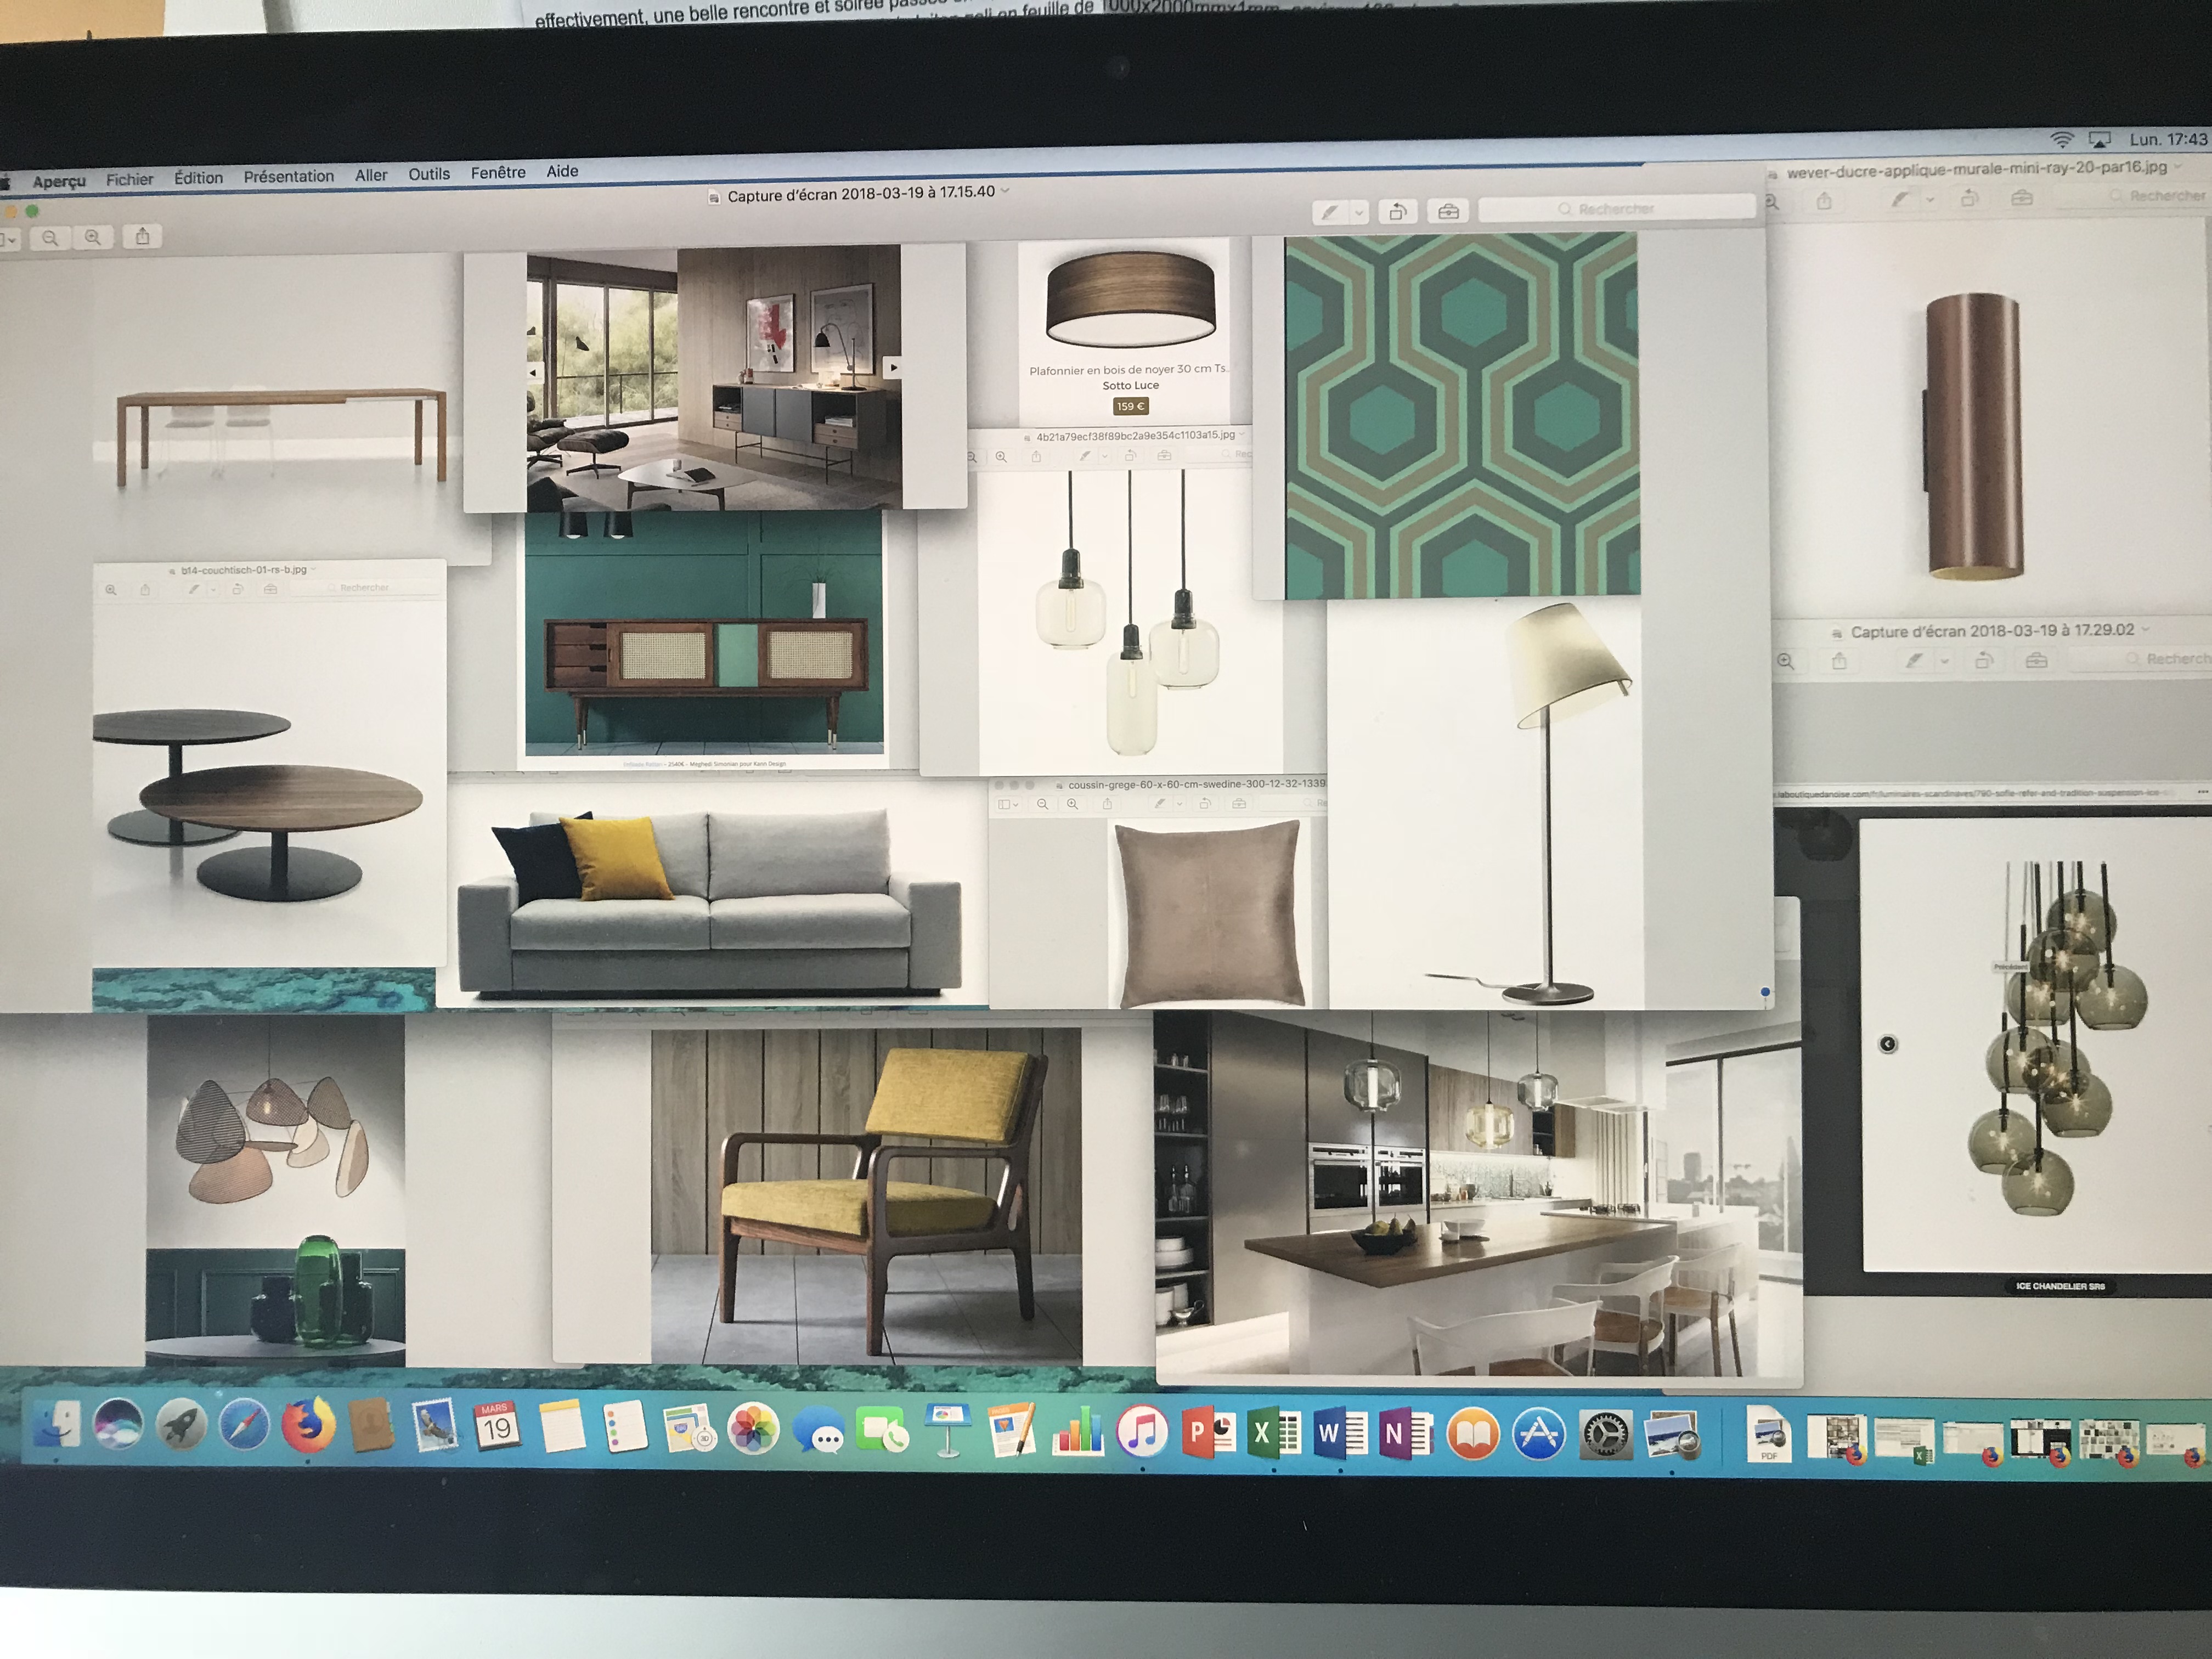Open the Édition menu
The height and width of the screenshot is (1659, 2212).
(x=198, y=177)
